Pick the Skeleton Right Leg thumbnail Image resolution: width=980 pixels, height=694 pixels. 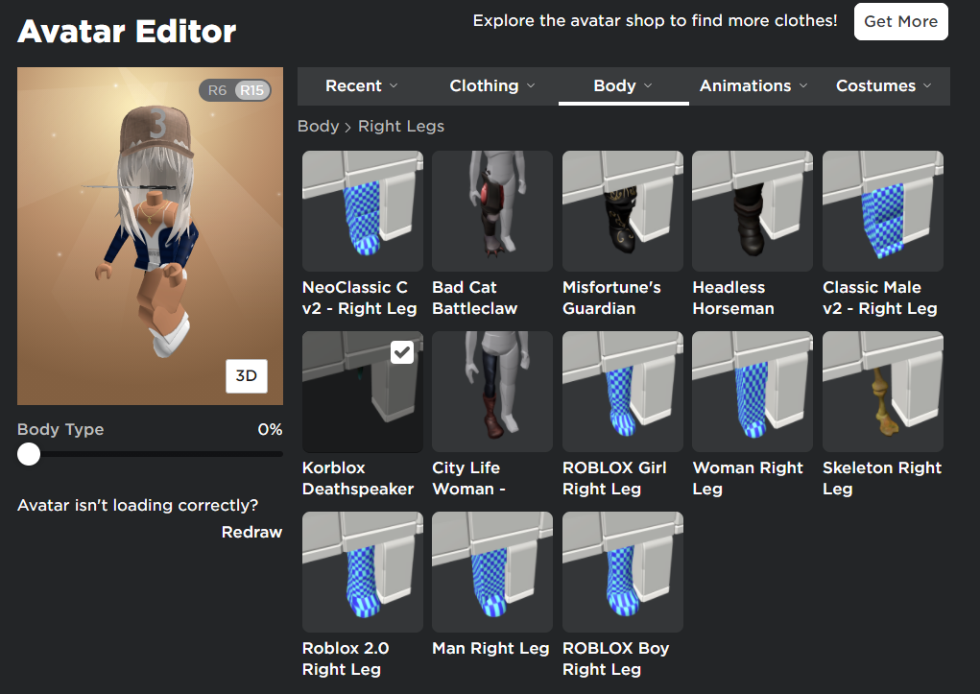tap(882, 392)
